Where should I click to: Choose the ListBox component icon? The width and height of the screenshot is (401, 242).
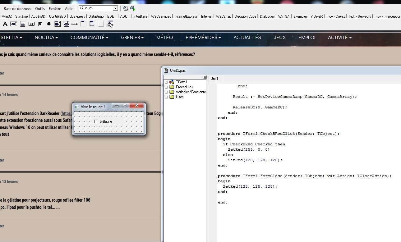(x=58, y=24)
